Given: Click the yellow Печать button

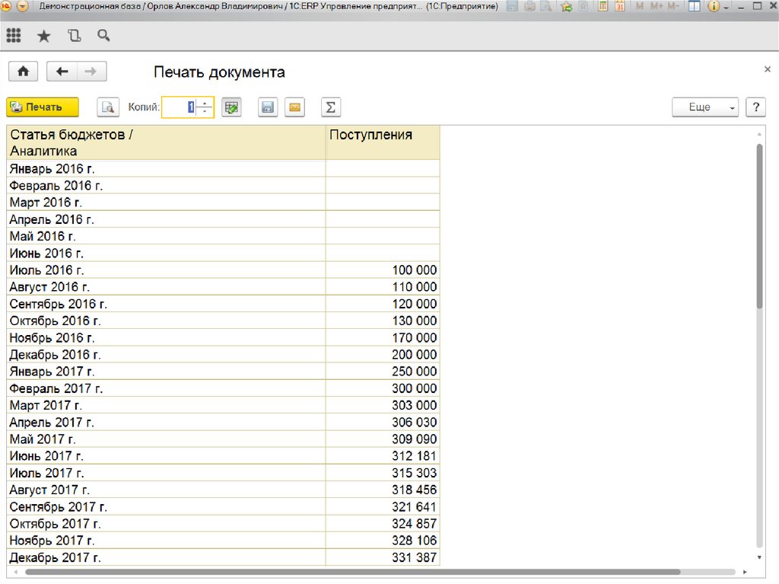Looking at the screenshot, I should click(43, 107).
